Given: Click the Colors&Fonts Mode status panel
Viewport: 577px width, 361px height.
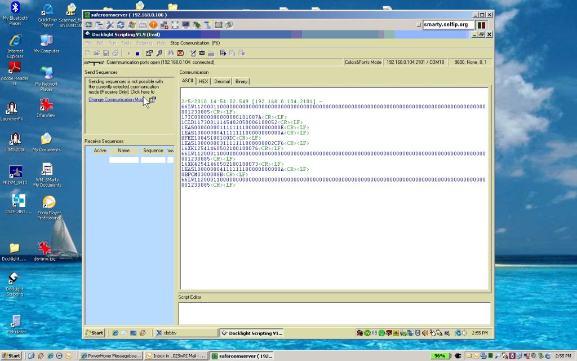Looking at the screenshot, I should [x=363, y=62].
